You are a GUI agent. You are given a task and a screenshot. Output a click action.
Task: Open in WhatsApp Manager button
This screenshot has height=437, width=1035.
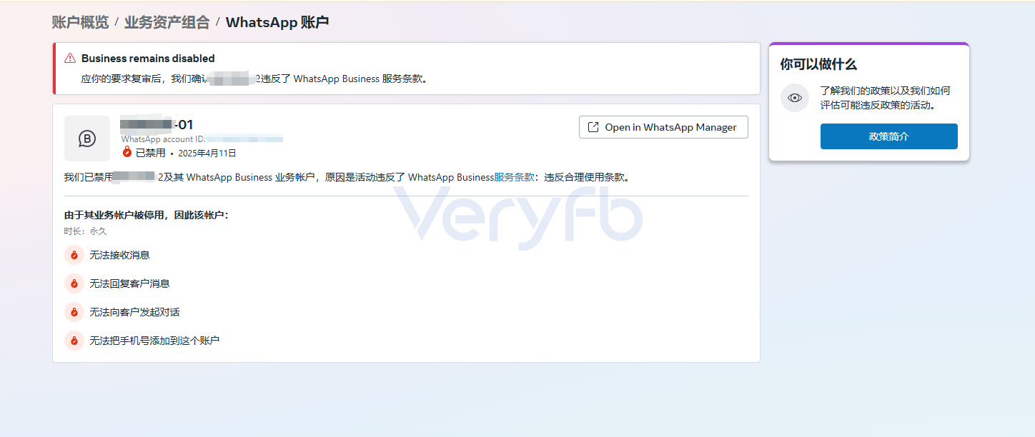click(x=663, y=127)
